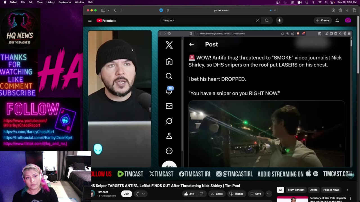Image resolution: width=360 pixels, height=202 pixels.
Task: Open the History menu
Action: coord(51,2)
